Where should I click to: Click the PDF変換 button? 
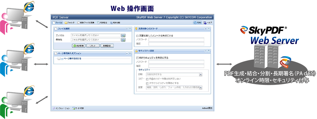click(x=78, y=46)
